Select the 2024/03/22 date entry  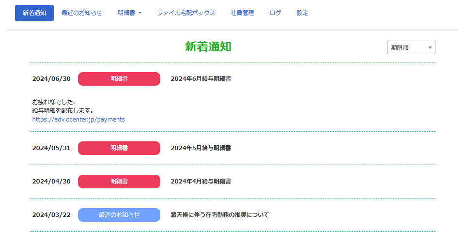tap(51, 215)
